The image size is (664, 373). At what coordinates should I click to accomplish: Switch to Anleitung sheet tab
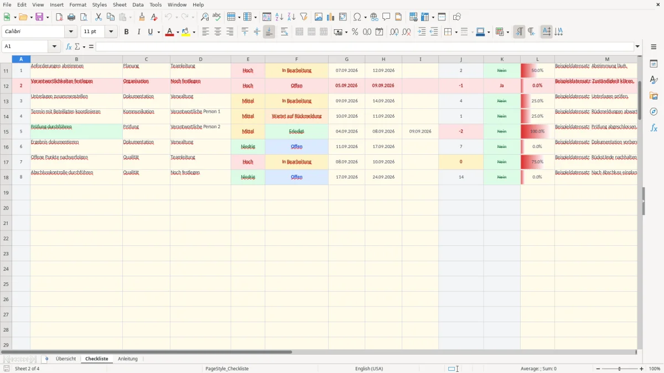tap(128, 359)
